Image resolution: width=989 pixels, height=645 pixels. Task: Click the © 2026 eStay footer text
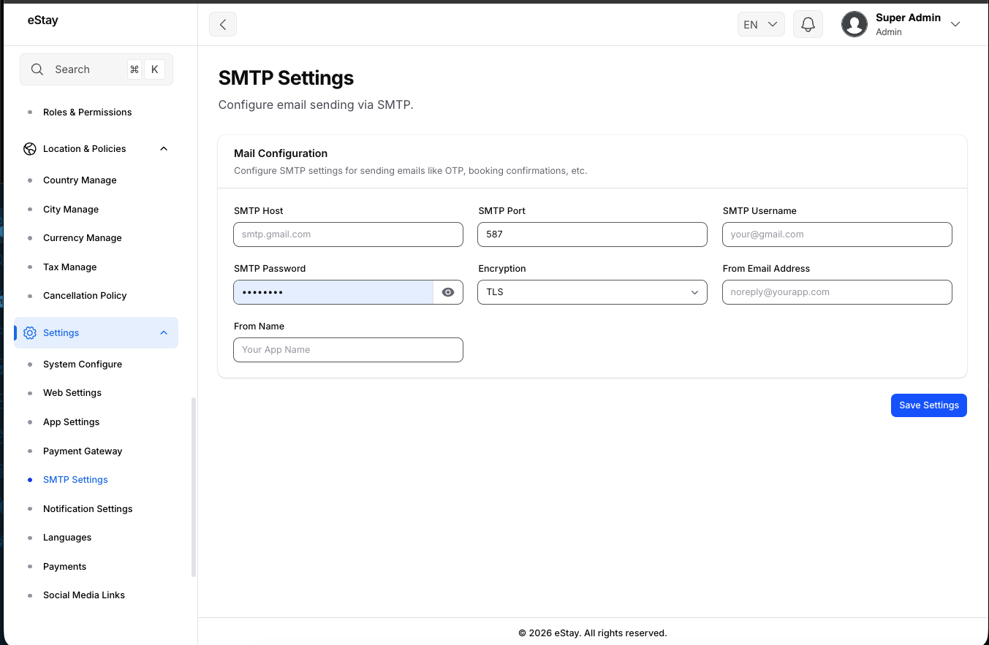593,633
